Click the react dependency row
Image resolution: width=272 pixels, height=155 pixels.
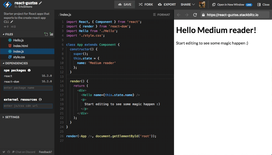(28, 76)
